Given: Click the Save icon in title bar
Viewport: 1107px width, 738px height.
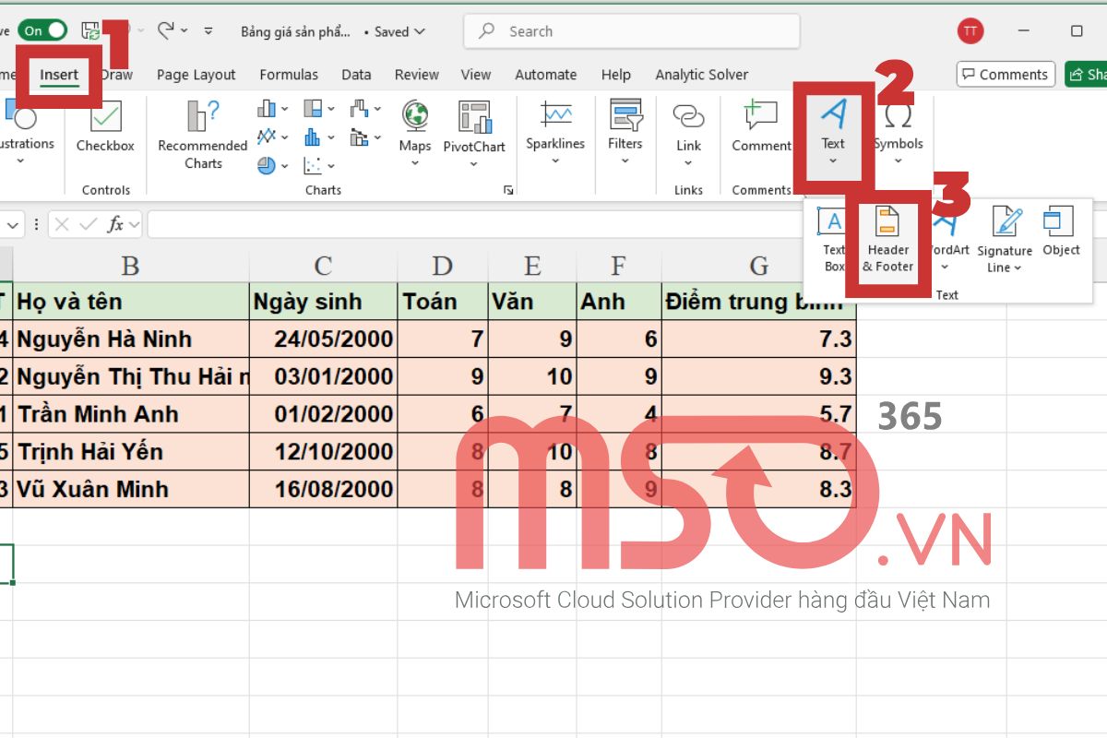Looking at the screenshot, I should [90, 31].
